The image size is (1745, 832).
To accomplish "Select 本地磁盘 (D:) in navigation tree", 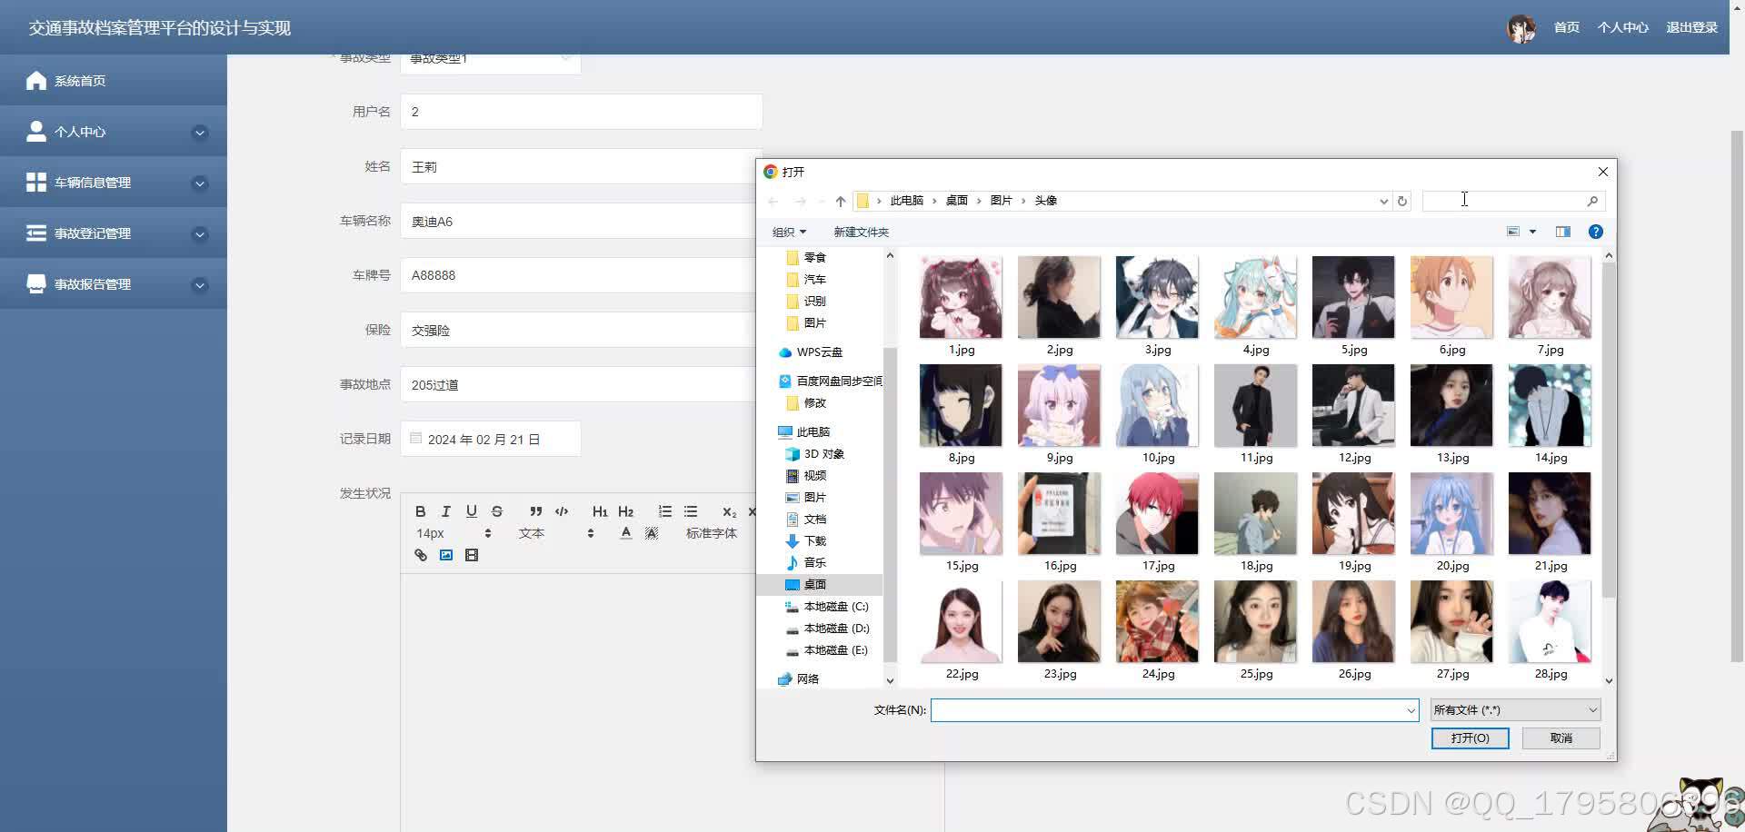I will 836,628.
